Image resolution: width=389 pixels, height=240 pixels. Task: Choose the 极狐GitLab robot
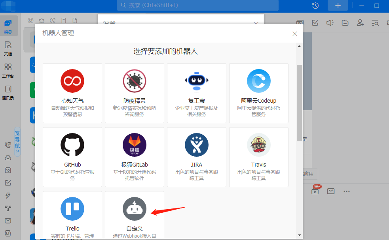coord(134,157)
